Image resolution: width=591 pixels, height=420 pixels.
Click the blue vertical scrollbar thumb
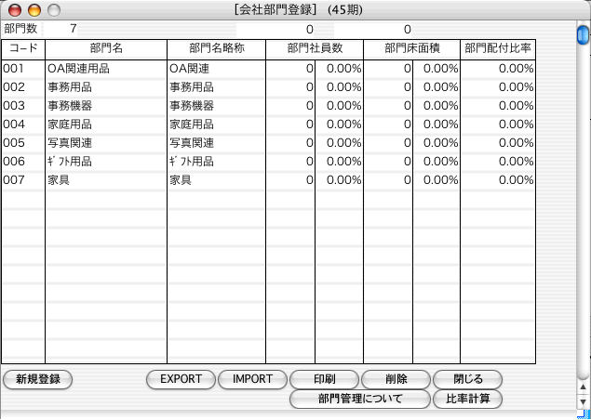coord(582,34)
